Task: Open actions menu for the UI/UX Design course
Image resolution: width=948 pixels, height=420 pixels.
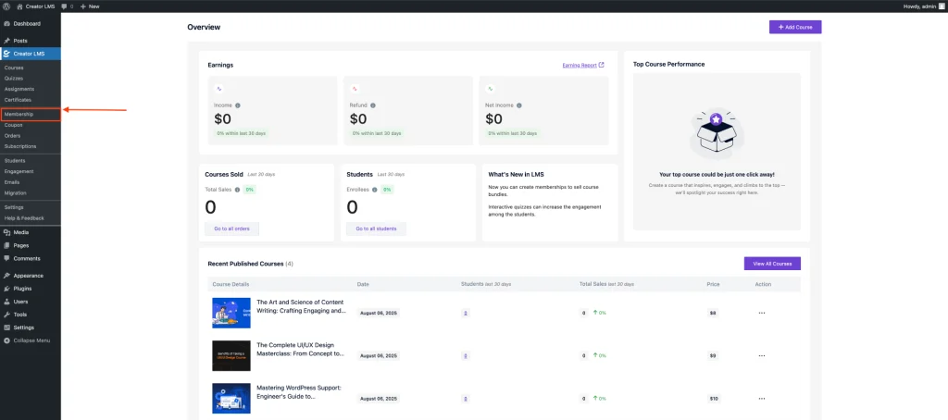Action: click(x=762, y=355)
